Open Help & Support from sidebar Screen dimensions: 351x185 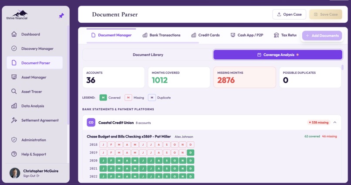(x=35, y=154)
